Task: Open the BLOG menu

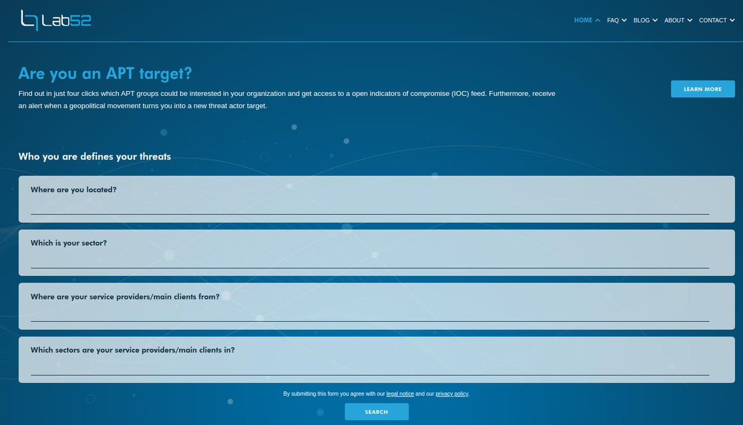Action: pyautogui.click(x=641, y=20)
